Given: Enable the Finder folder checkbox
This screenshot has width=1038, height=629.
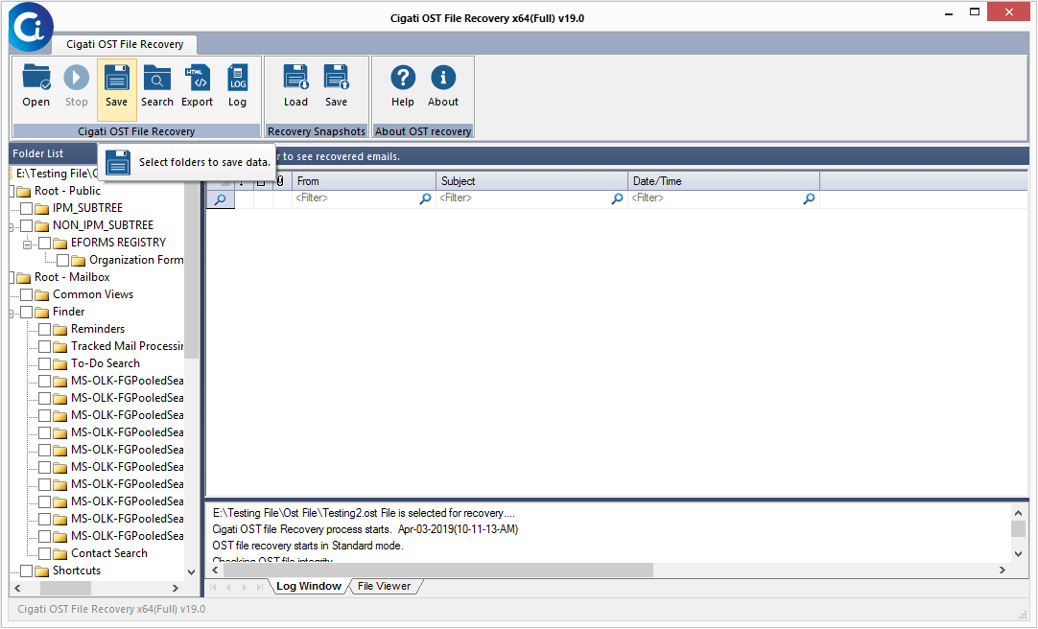Looking at the screenshot, I should [27, 312].
